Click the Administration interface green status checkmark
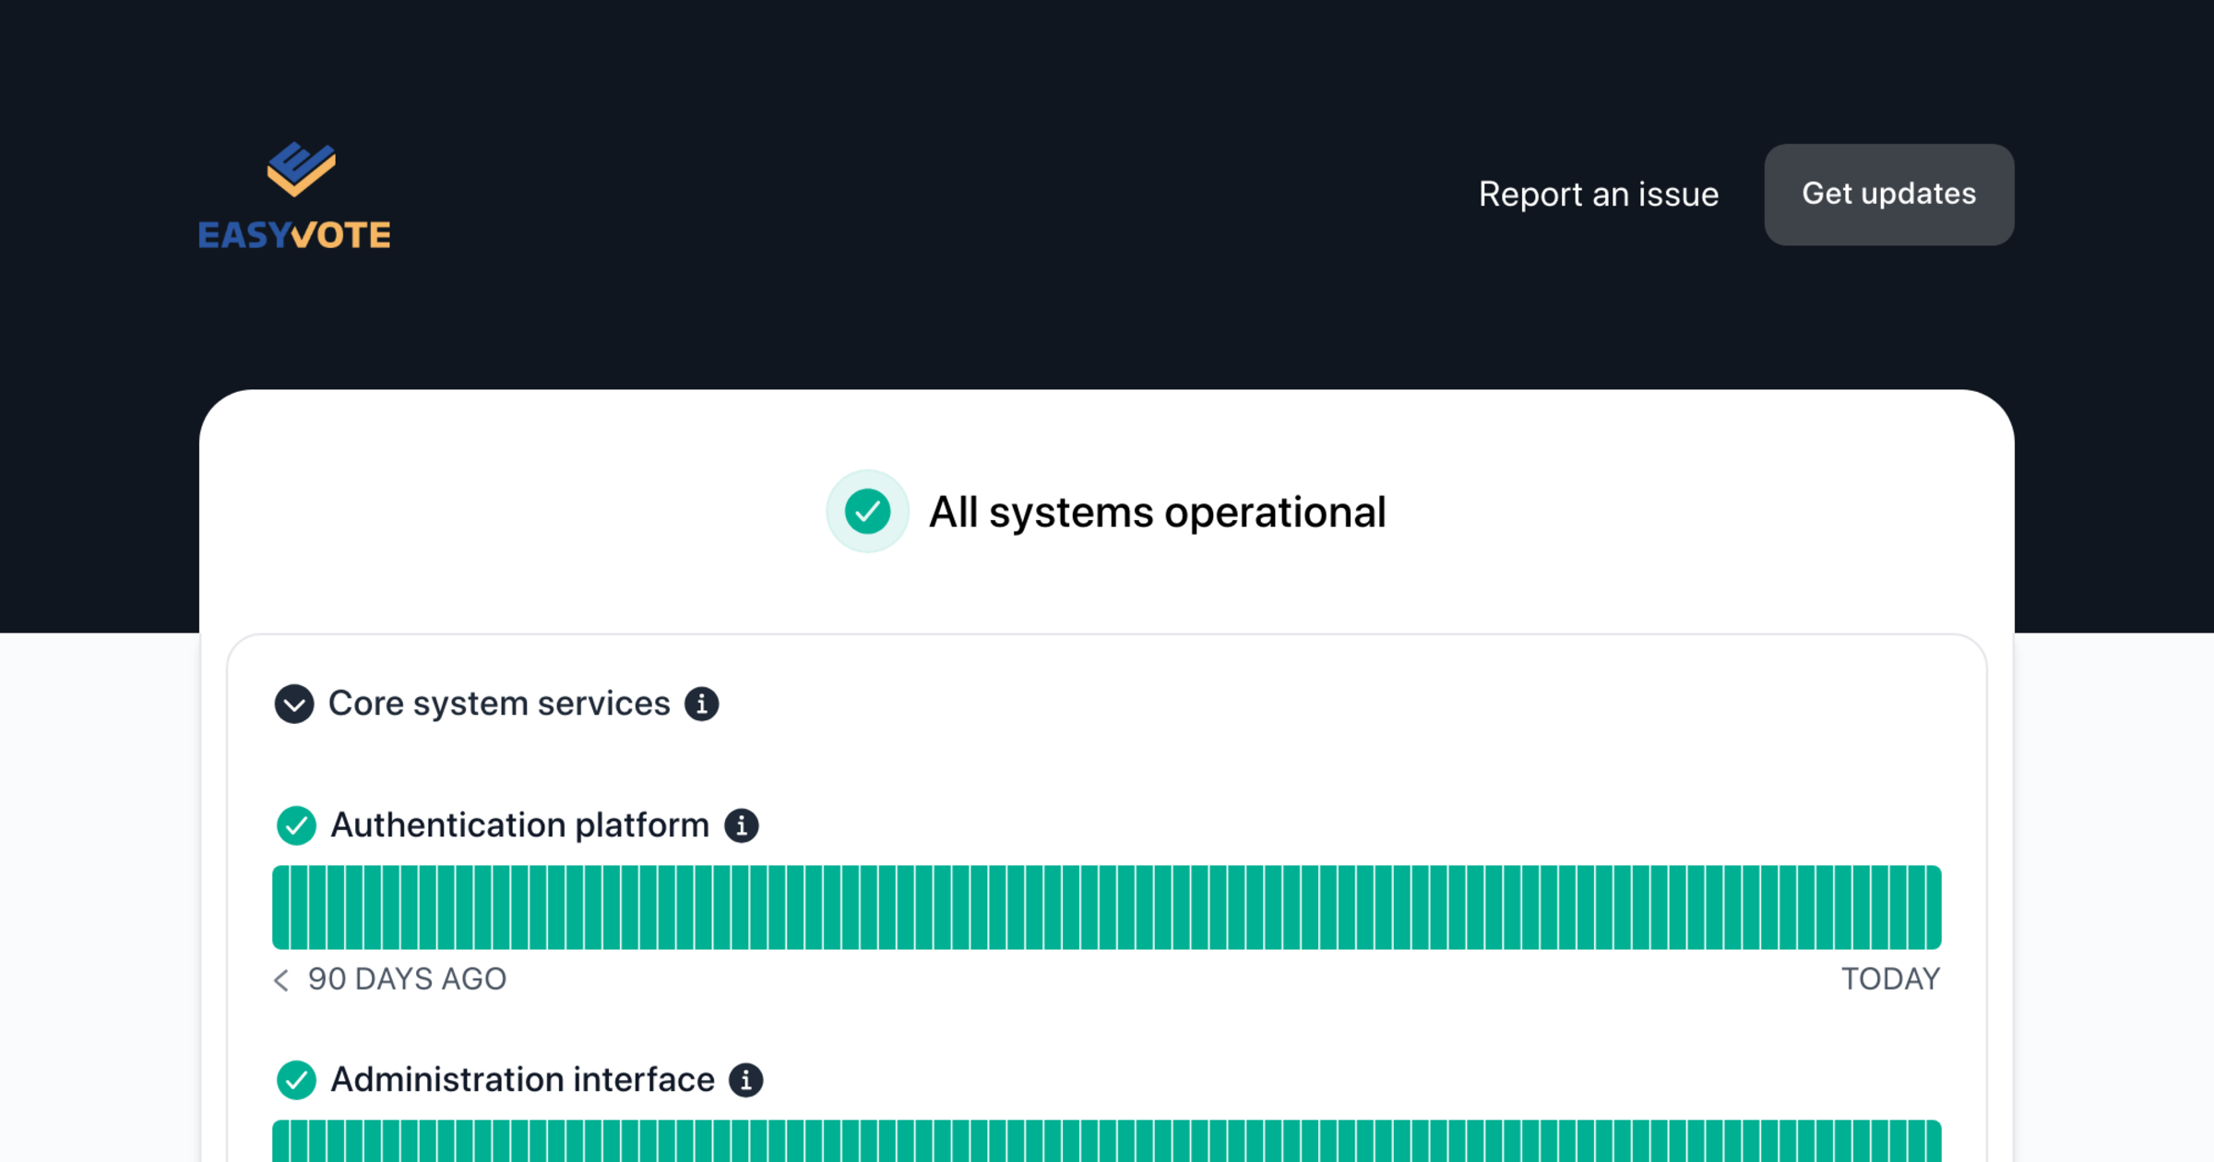Viewport: 2214px width, 1162px height. tap(296, 1080)
